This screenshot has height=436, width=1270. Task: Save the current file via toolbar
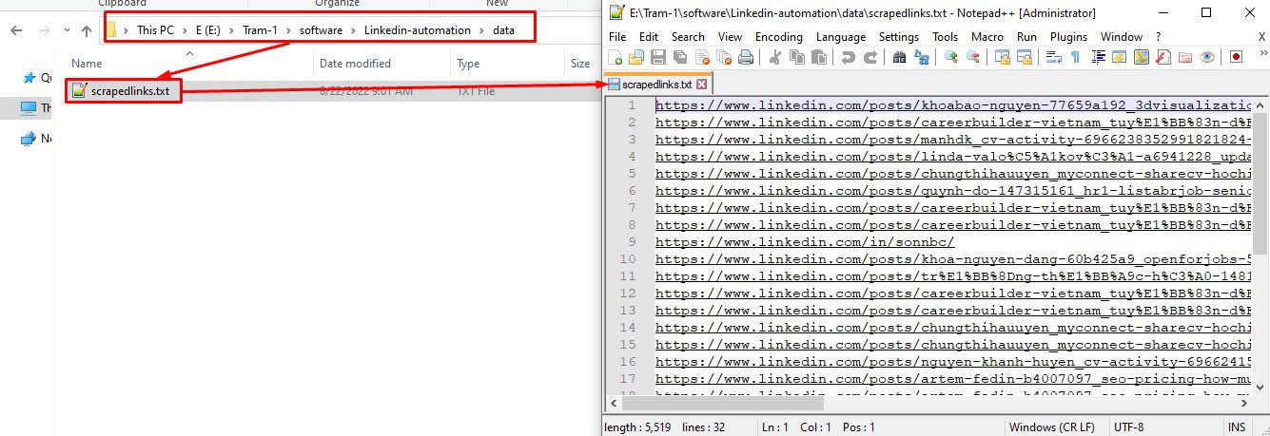(x=657, y=57)
